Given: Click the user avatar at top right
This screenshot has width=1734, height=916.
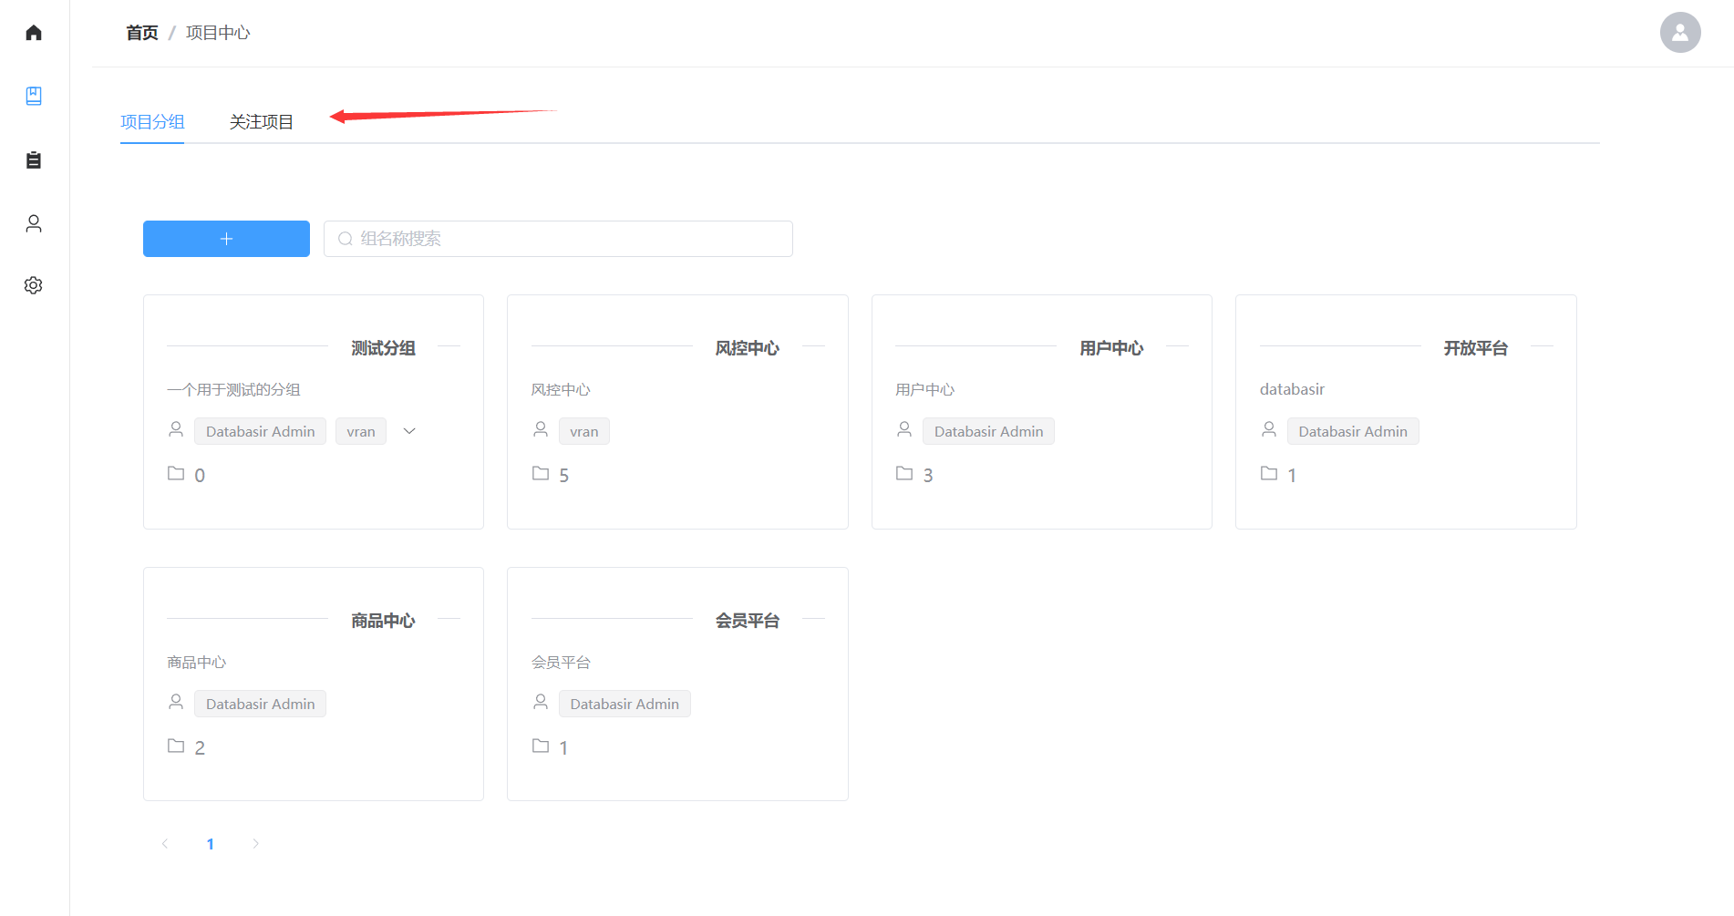Looking at the screenshot, I should (1679, 33).
